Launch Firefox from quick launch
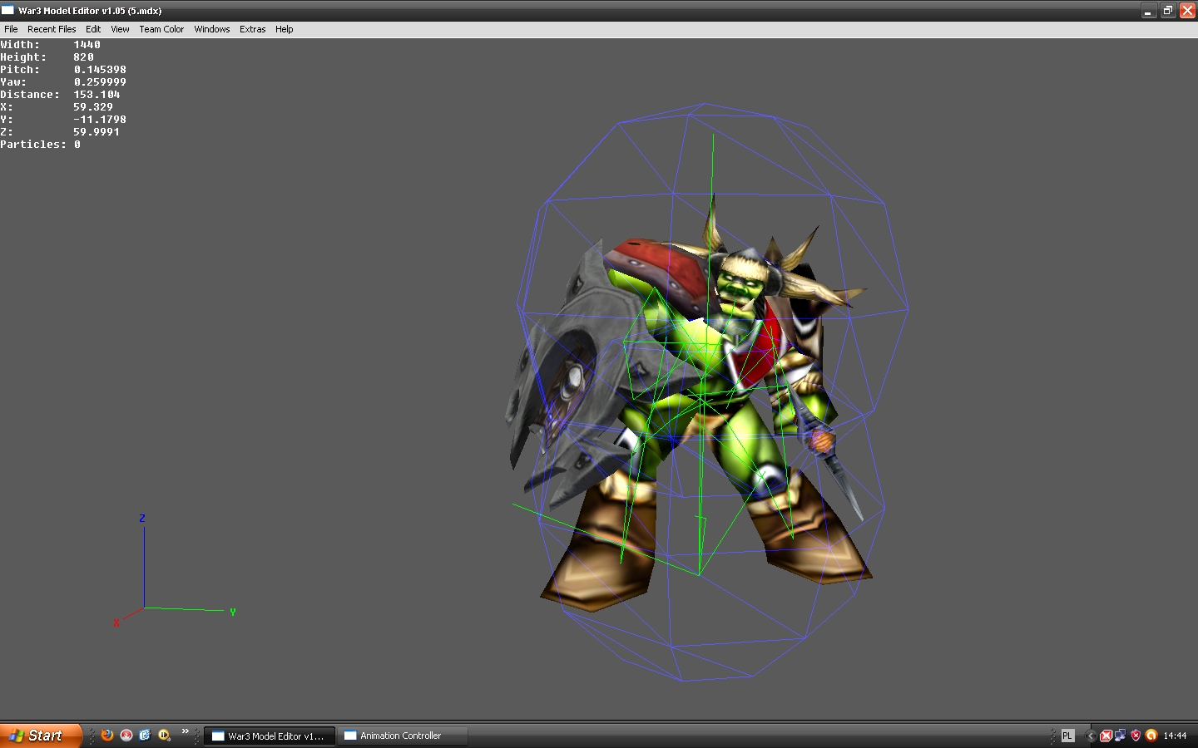Screen dimensions: 1198x748 pyautogui.click(x=107, y=736)
